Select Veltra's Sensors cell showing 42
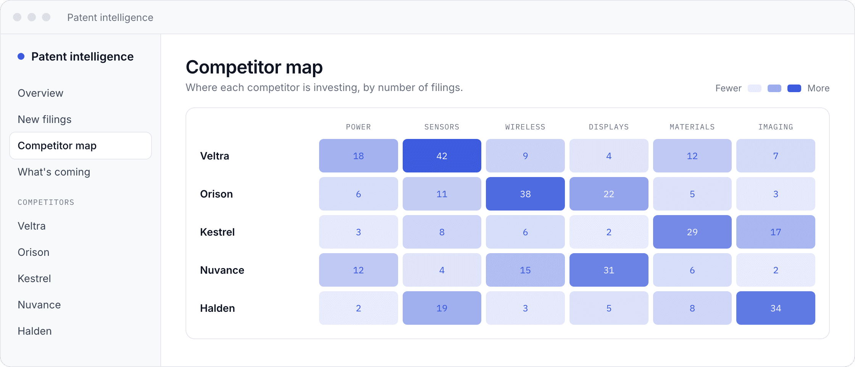Image resolution: width=855 pixels, height=367 pixels. (x=442, y=156)
